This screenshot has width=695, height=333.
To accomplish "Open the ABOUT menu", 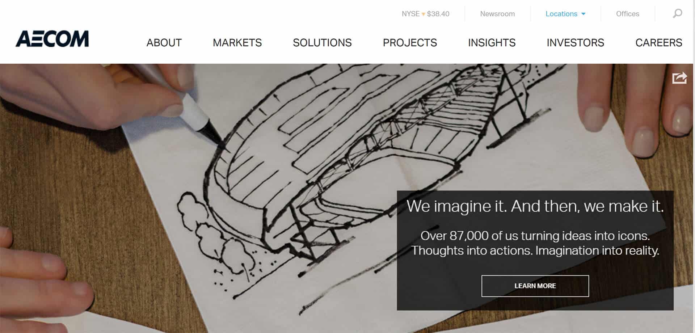I will click(164, 43).
